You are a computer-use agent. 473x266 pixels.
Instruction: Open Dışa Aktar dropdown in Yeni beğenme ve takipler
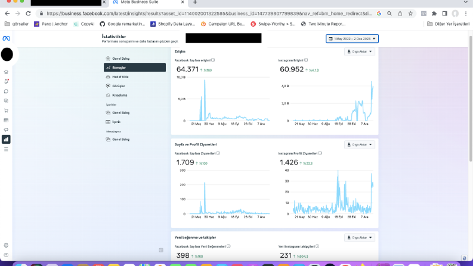[x=359, y=237]
